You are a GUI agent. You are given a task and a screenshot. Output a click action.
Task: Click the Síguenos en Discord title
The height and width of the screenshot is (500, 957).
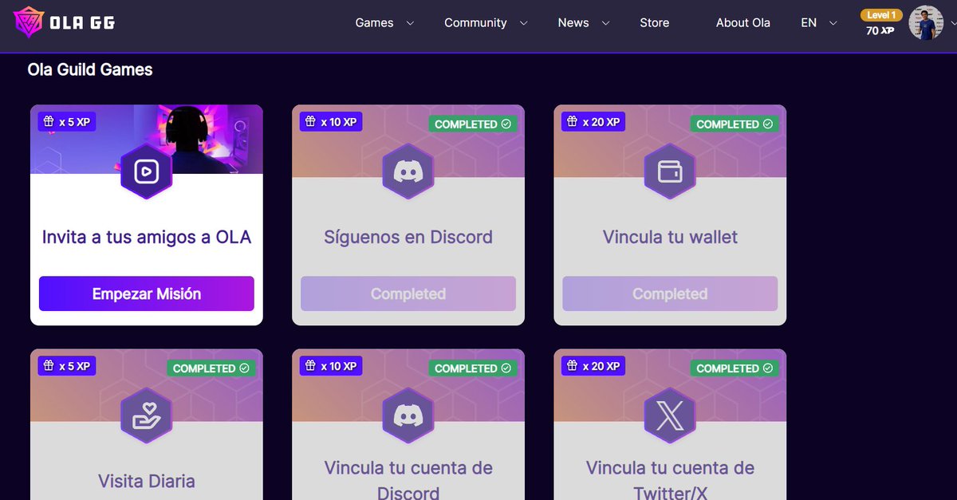click(x=408, y=237)
